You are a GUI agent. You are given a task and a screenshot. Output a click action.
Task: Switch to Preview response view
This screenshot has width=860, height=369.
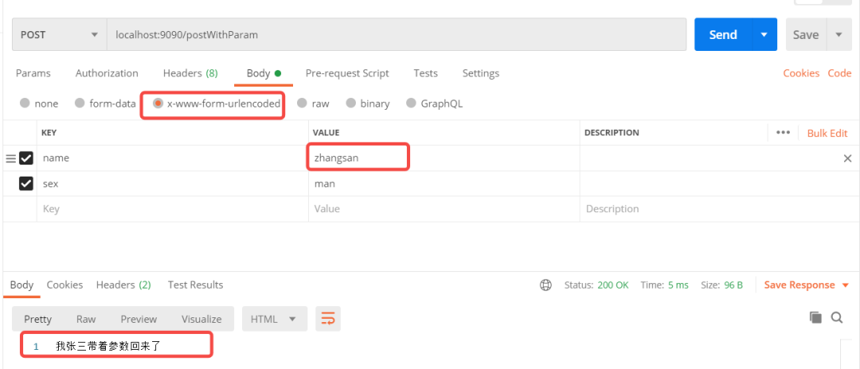(139, 319)
